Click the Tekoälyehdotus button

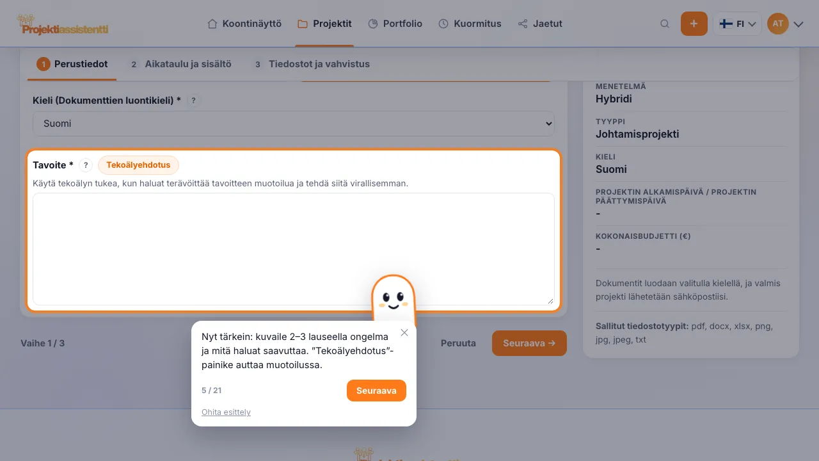click(138, 165)
